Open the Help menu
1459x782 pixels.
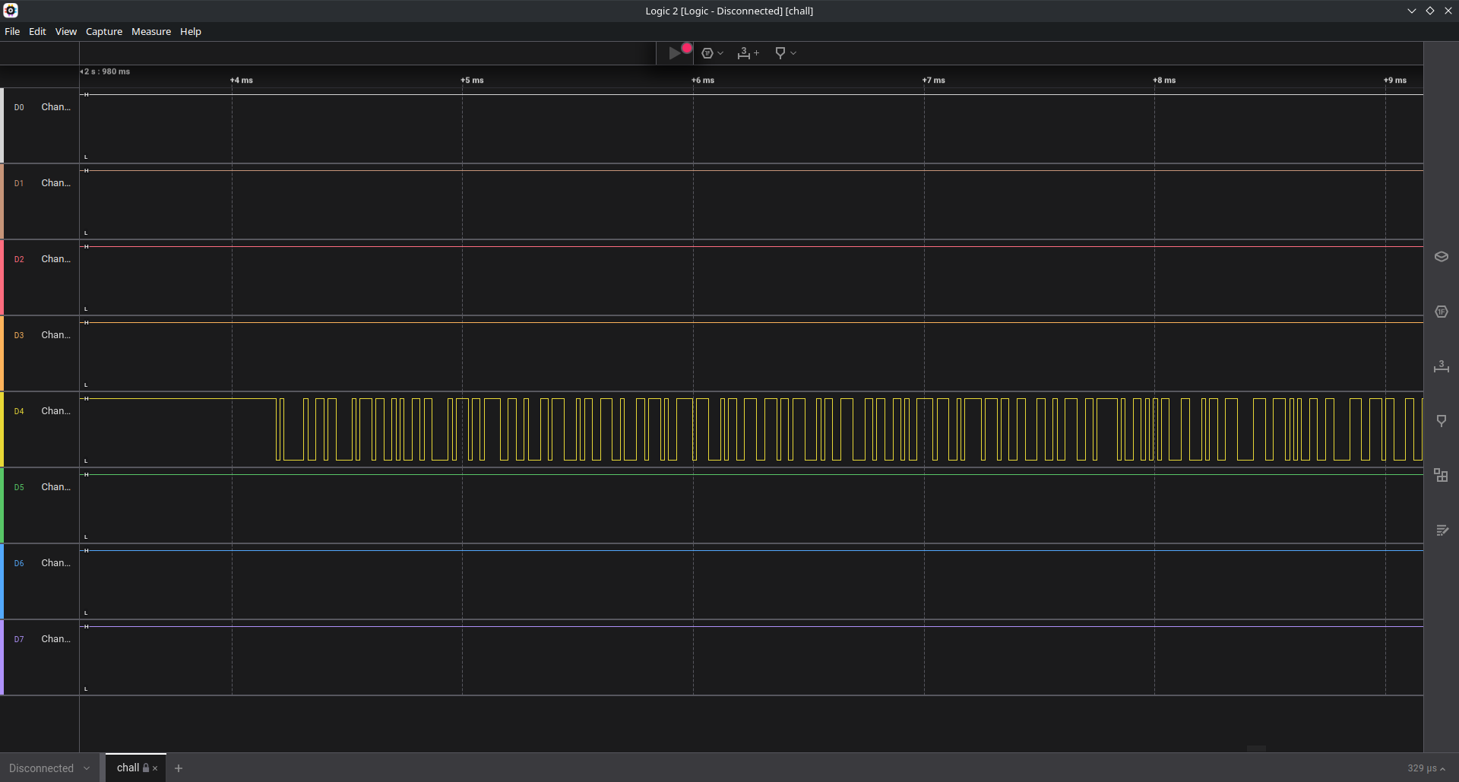191,32
